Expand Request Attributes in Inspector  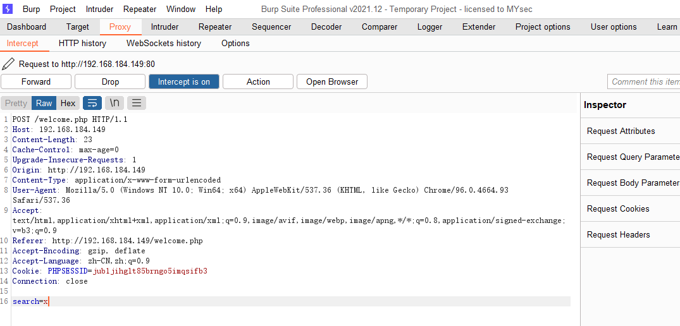[630, 131]
